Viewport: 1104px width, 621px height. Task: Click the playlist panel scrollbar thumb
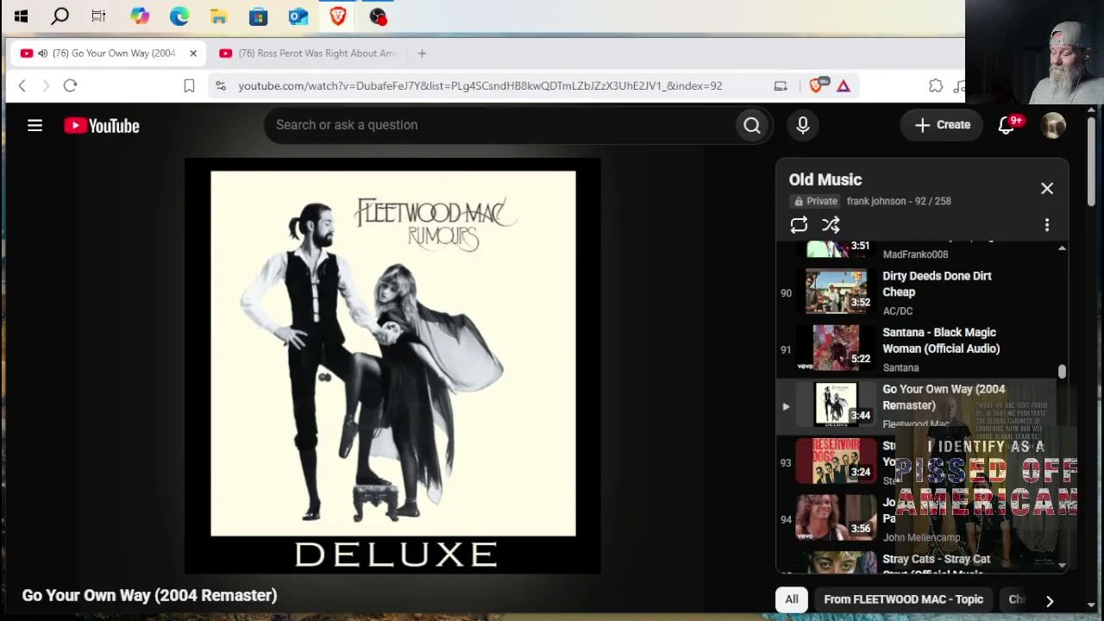coord(1062,372)
